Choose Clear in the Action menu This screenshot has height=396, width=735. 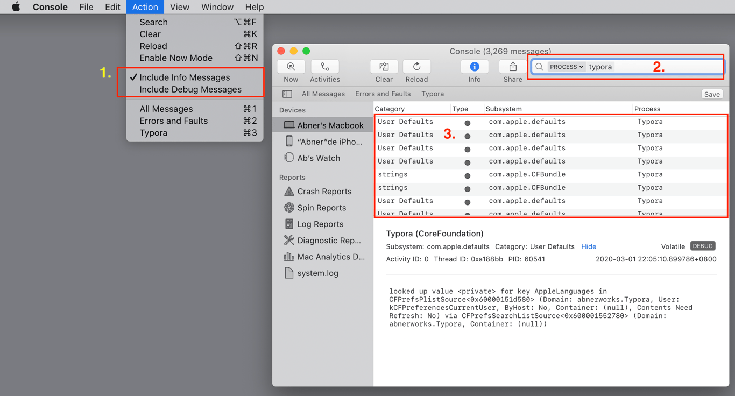click(195, 34)
